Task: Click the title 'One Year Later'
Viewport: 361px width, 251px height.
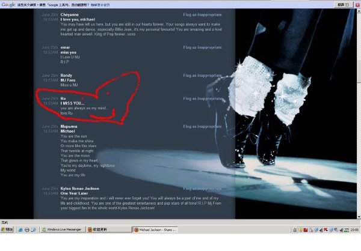Action: [74, 193]
